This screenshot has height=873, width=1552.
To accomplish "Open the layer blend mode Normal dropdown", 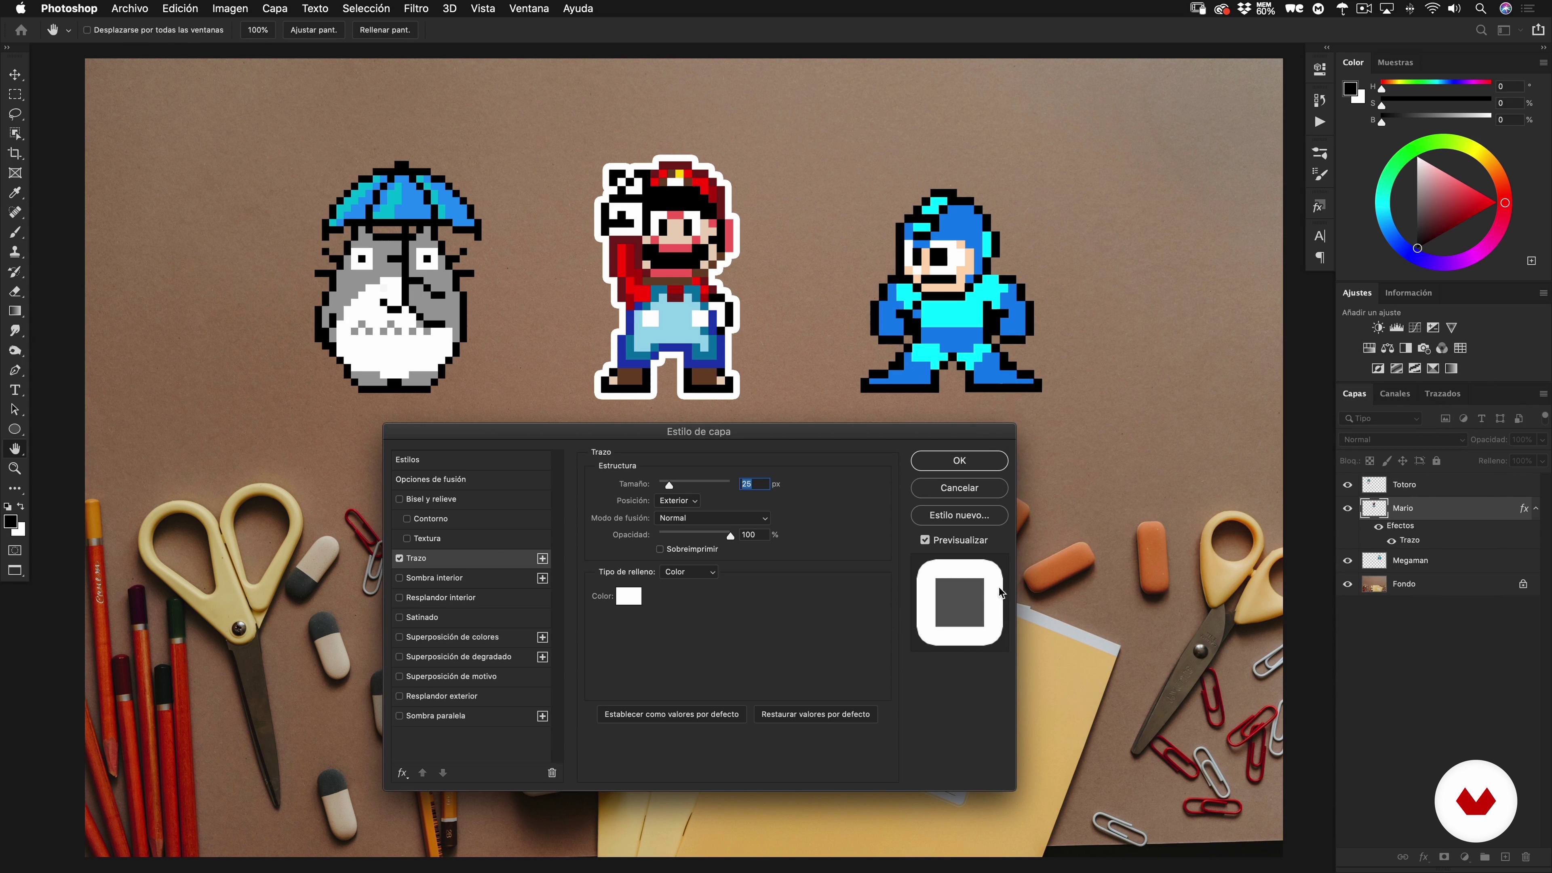I will [x=1403, y=440].
